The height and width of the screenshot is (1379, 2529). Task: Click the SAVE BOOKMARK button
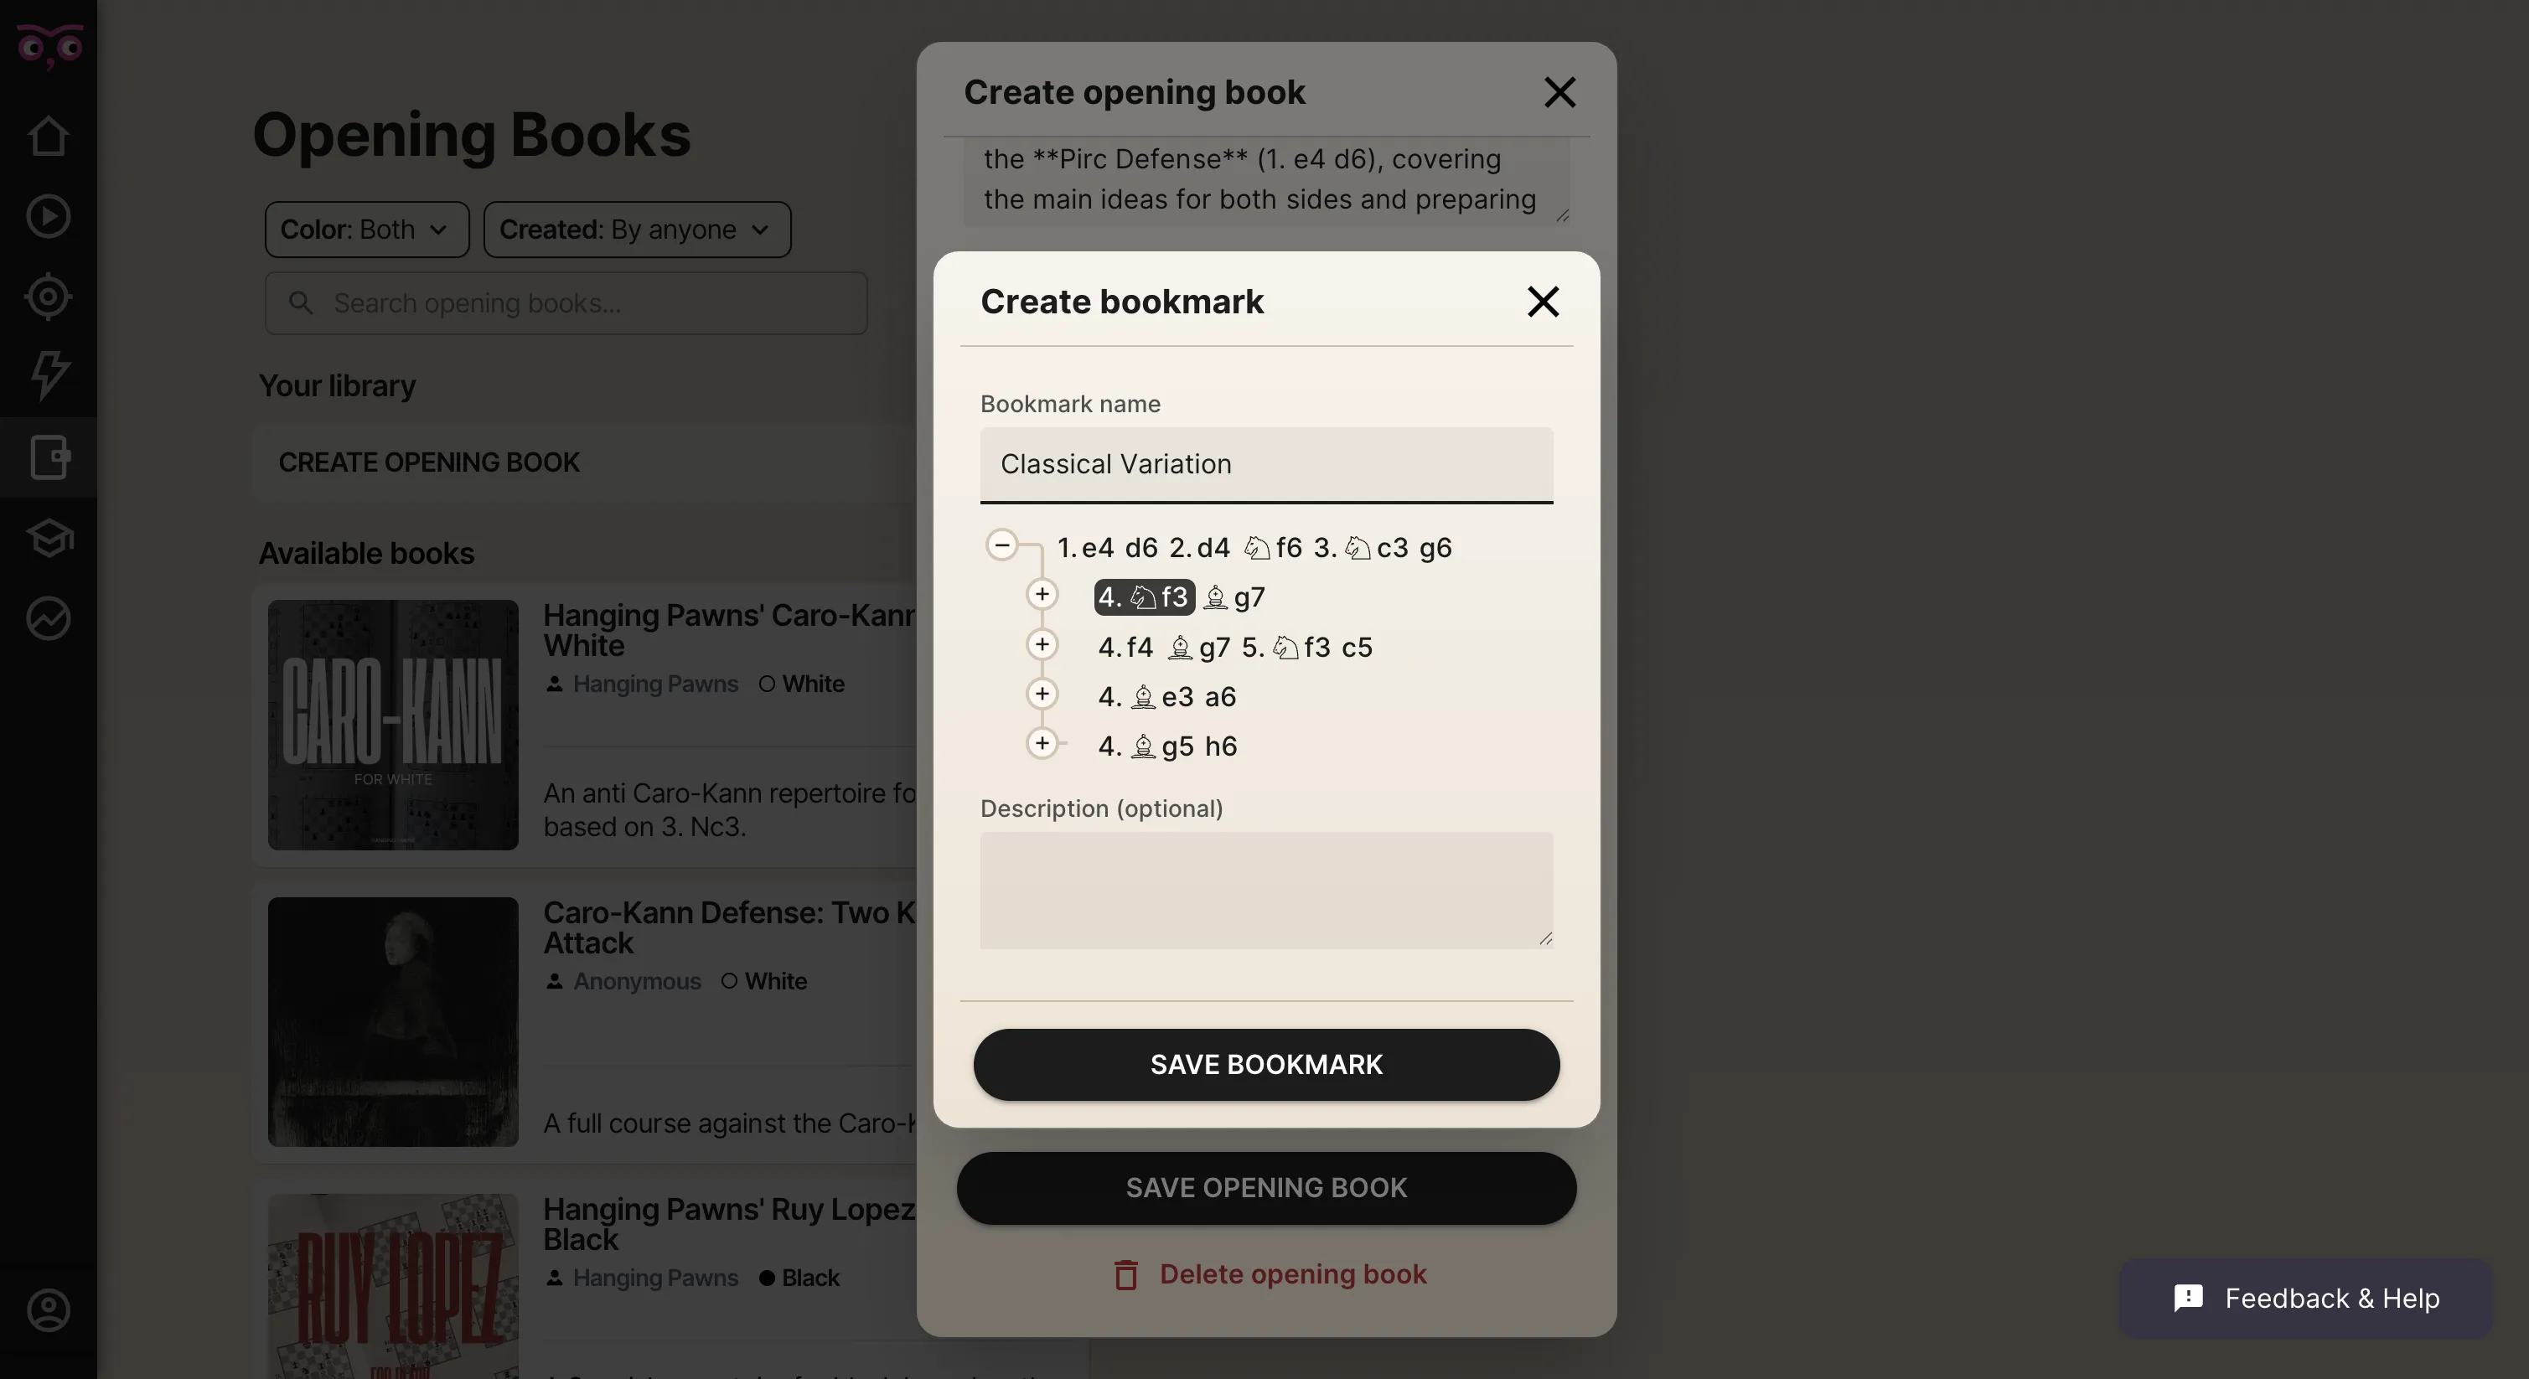point(1265,1065)
